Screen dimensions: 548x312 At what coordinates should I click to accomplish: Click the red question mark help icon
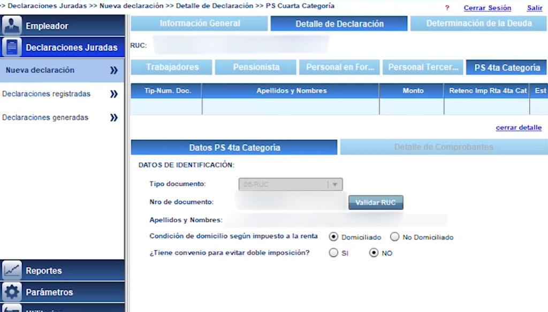(x=447, y=8)
